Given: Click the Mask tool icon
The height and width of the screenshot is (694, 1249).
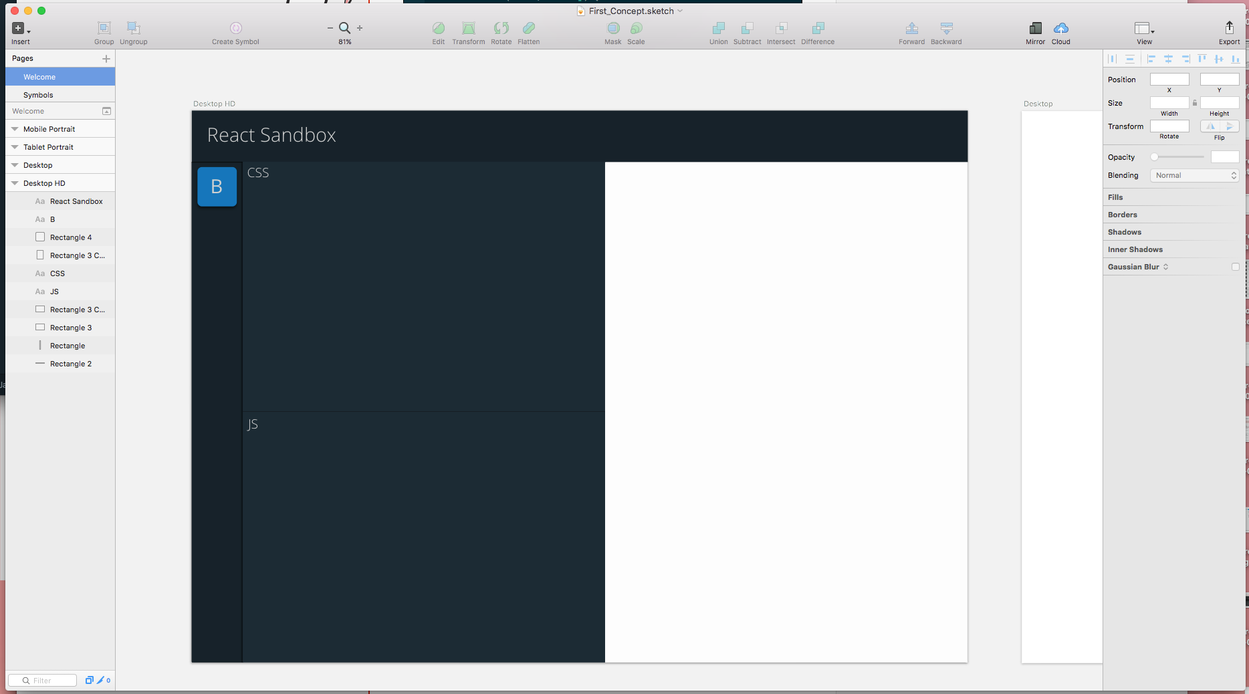Looking at the screenshot, I should [x=613, y=28].
